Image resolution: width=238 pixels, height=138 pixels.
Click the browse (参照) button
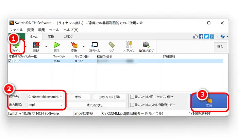[78, 97]
